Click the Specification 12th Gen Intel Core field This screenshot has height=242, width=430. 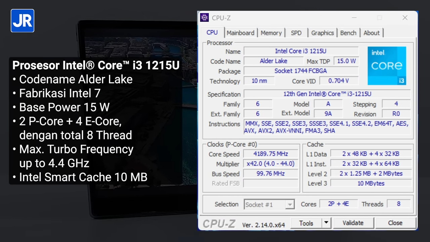click(327, 94)
